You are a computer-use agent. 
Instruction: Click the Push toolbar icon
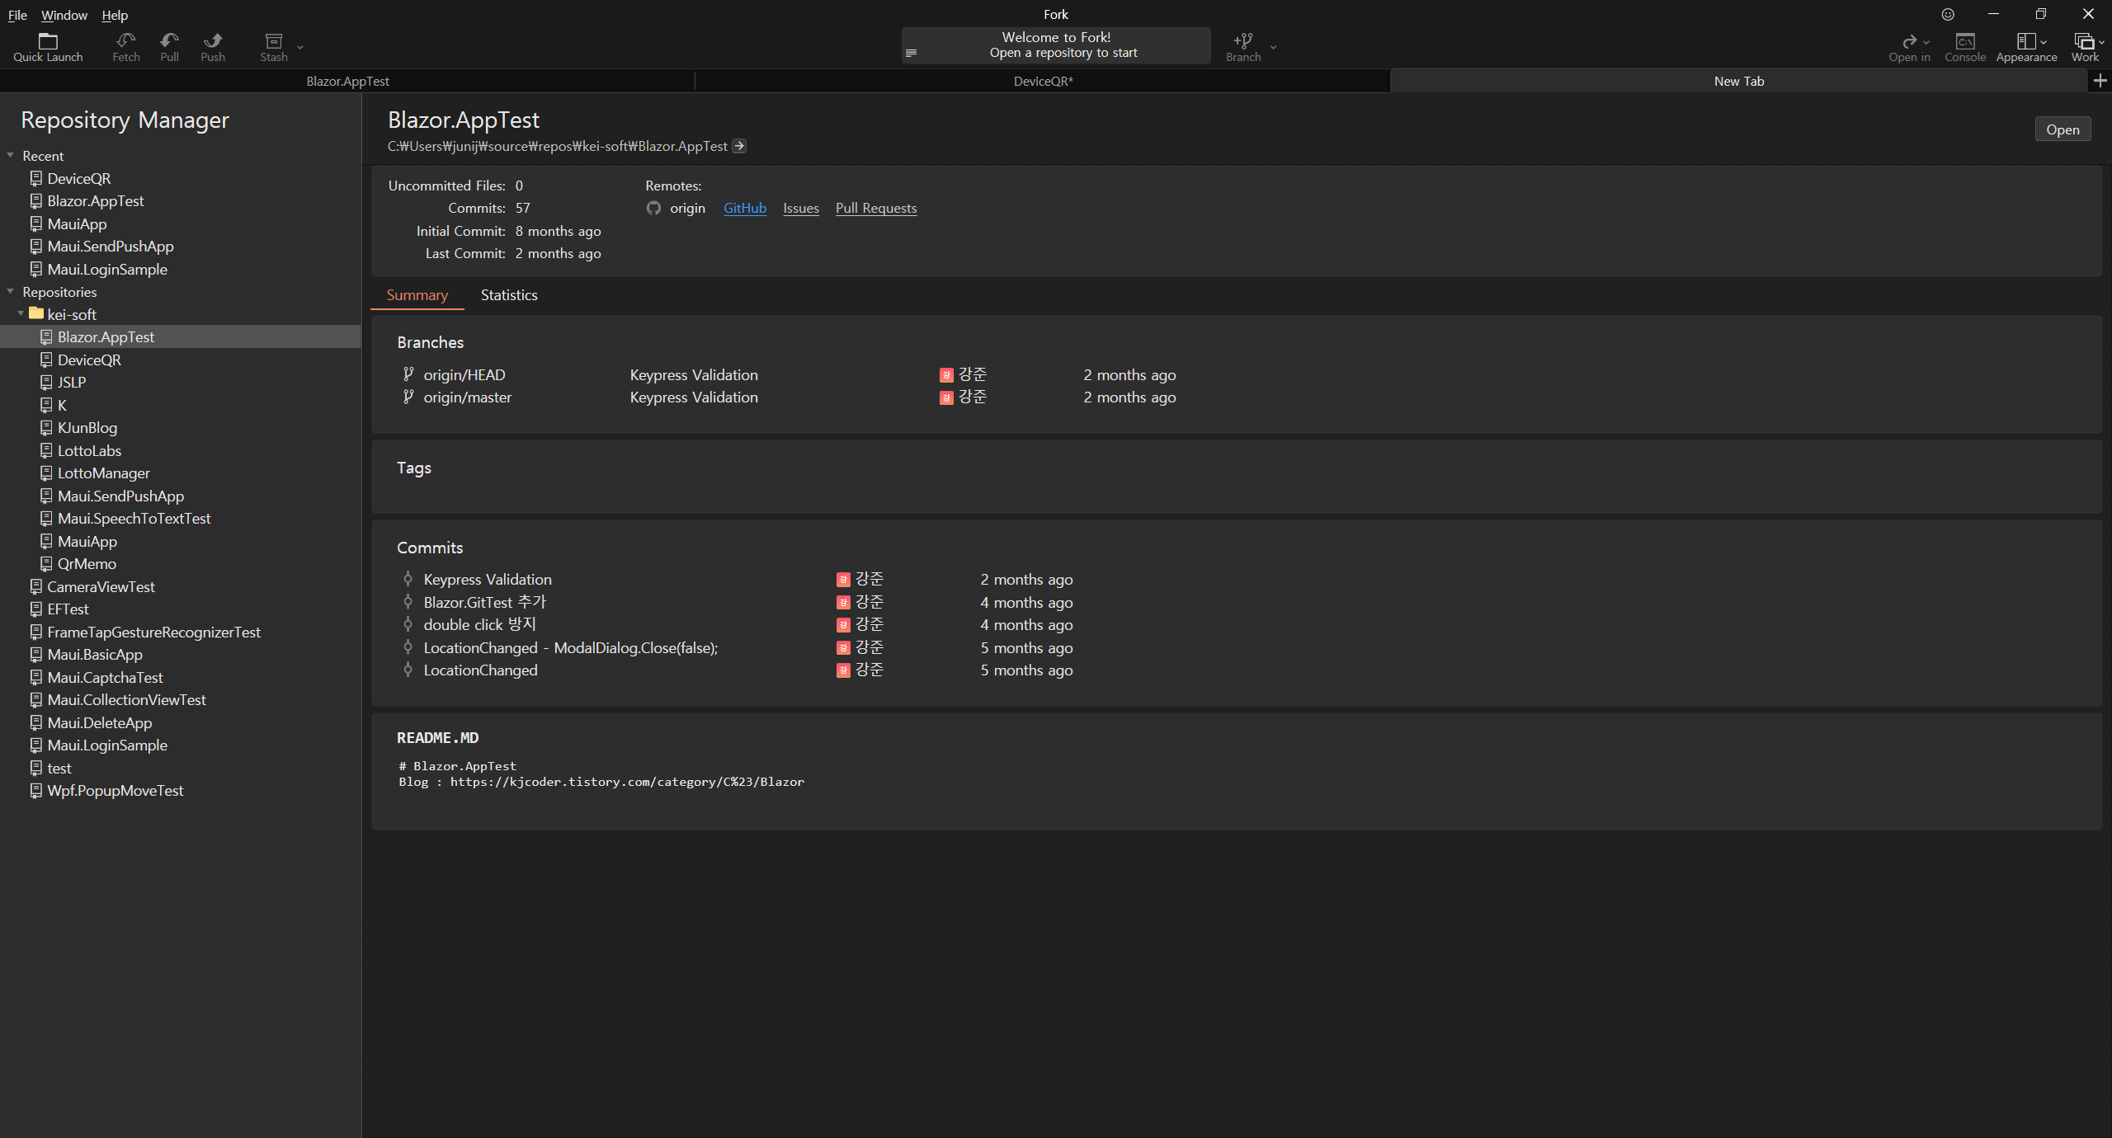[x=213, y=41]
